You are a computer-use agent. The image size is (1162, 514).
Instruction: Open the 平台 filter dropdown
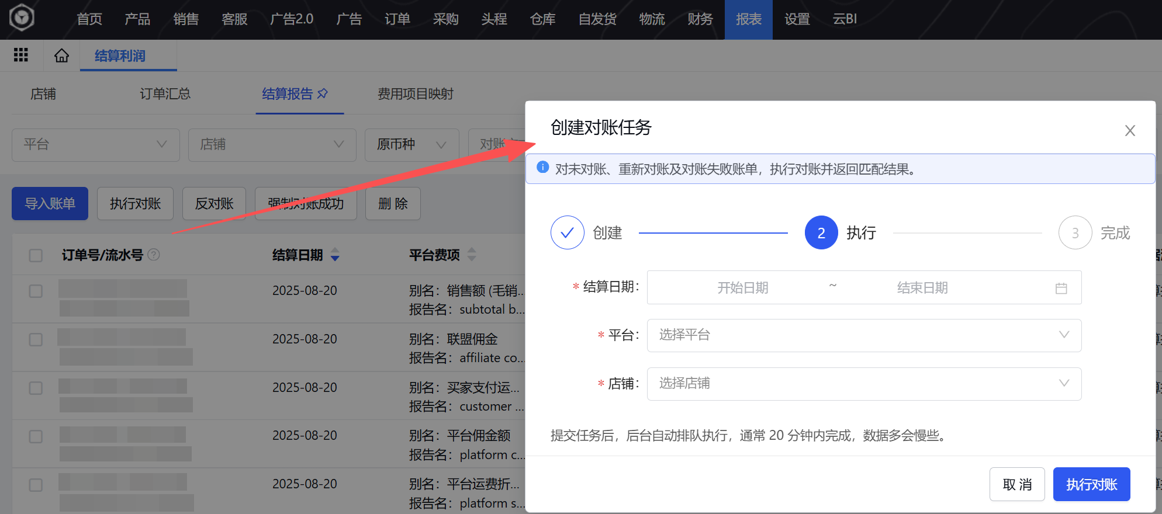[x=96, y=145]
